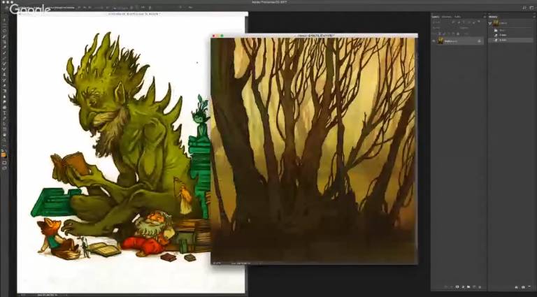Delete current state in History panel
This screenshot has width=537, height=297.
tap(529, 287)
